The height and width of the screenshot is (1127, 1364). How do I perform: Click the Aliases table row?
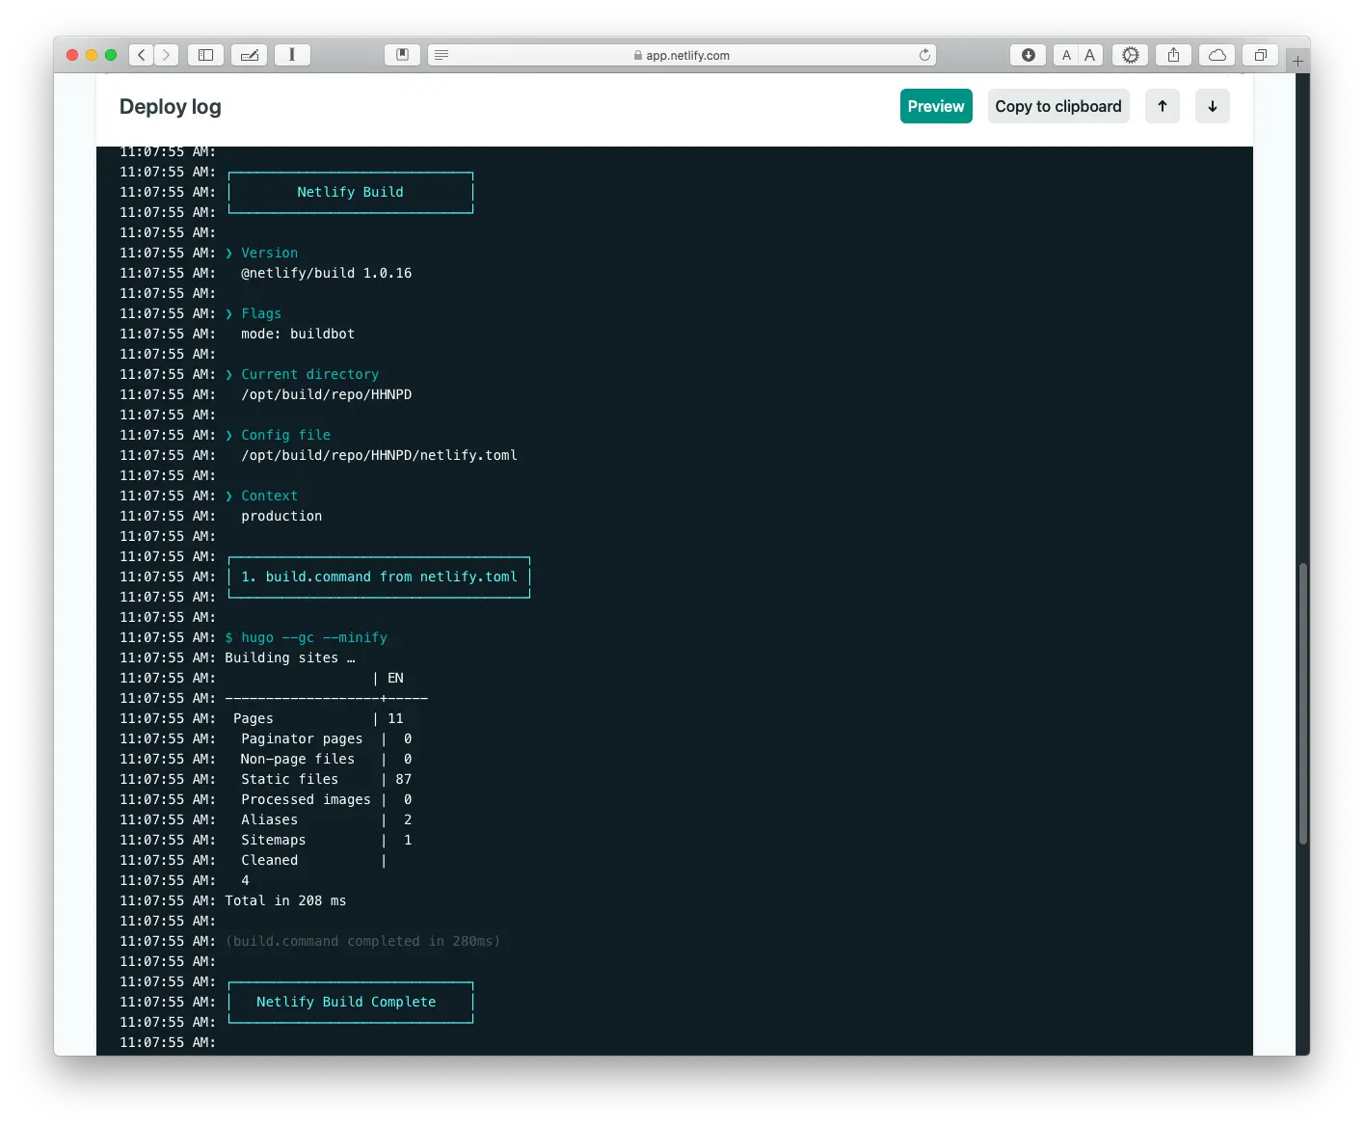326,819
